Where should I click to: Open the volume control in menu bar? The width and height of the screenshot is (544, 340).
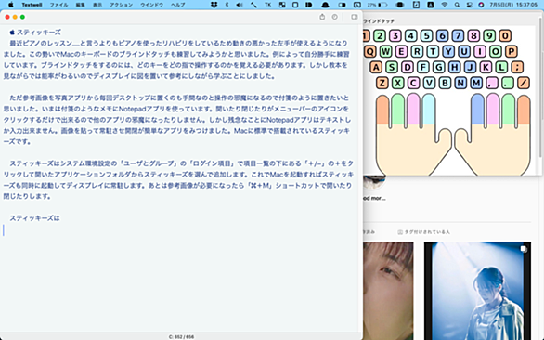(x=240, y=5)
